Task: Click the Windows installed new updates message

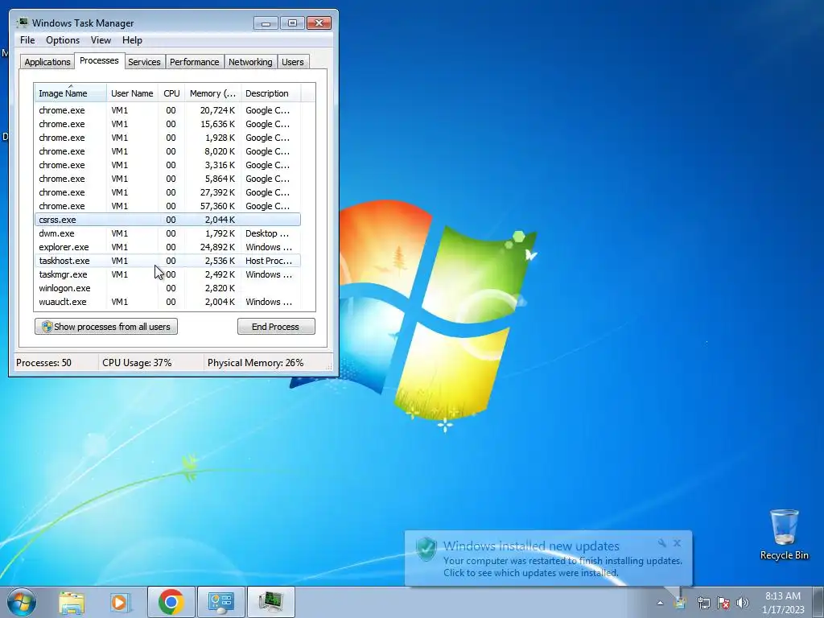Action: tap(531, 546)
